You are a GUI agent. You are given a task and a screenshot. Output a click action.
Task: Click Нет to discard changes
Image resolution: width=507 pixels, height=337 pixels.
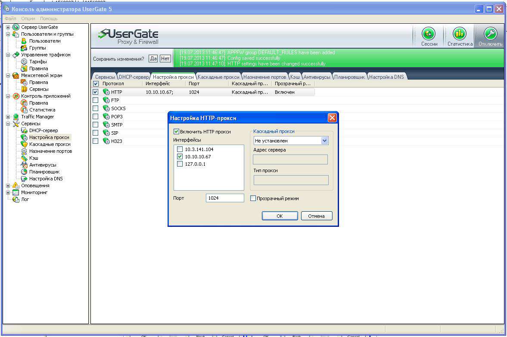click(165, 59)
